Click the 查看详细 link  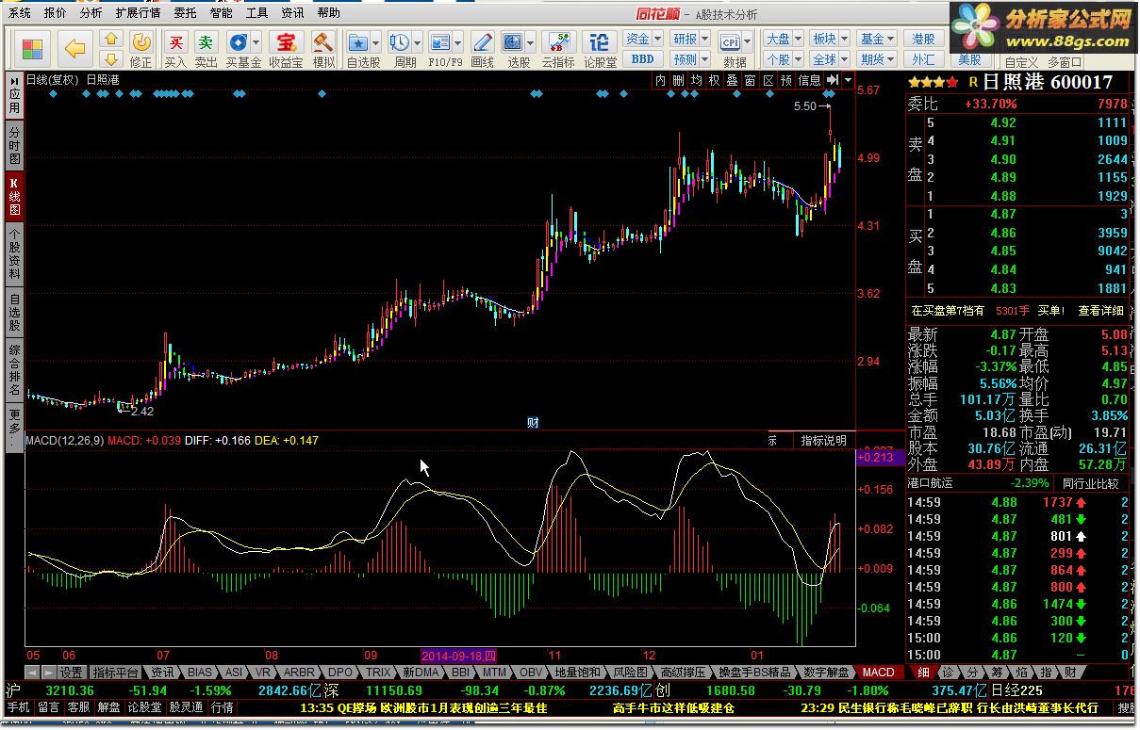coord(1100,311)
